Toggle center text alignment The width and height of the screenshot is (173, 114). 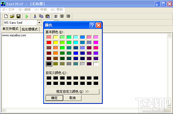pyautogui.click(x=62, y=16)
